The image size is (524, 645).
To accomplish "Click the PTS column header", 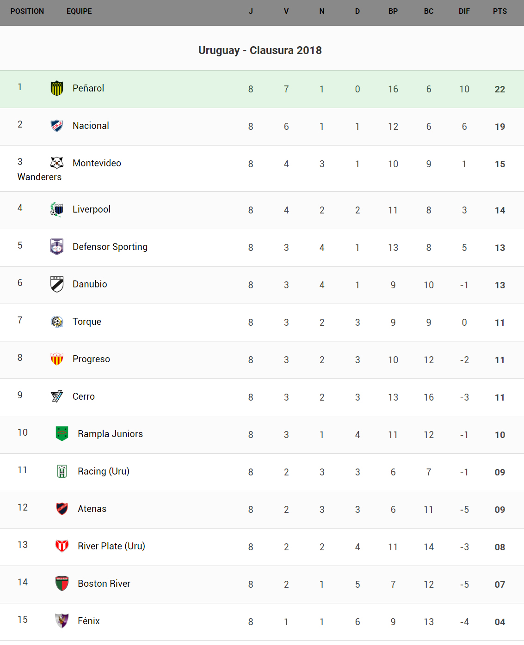I will (x=499, y=11).
